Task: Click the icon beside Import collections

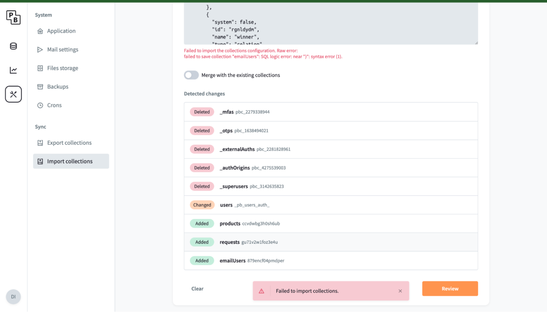Action: pos(40,161)
